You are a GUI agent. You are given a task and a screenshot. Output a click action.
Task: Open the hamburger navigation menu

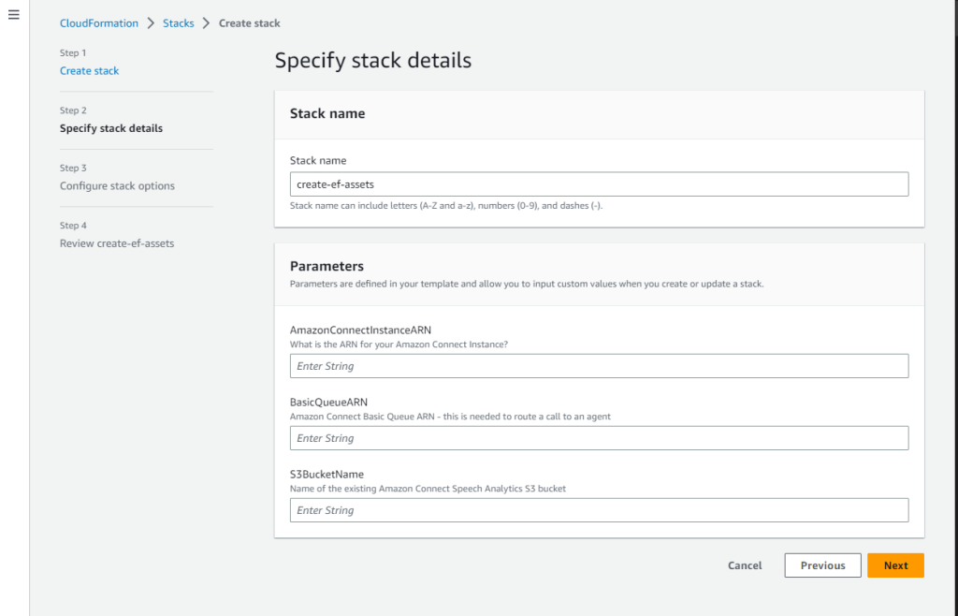[x=13, y=15]
